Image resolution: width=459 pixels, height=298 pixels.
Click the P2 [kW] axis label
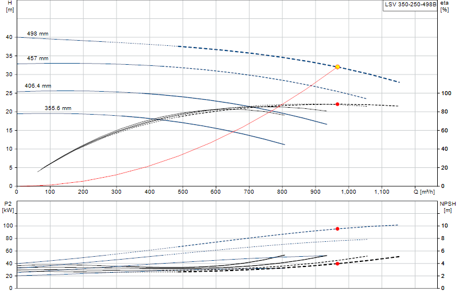(x=8, y=207)
